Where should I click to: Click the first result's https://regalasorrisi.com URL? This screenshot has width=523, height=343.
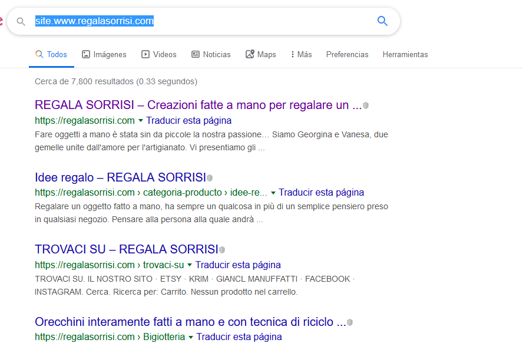coord(85,120)
